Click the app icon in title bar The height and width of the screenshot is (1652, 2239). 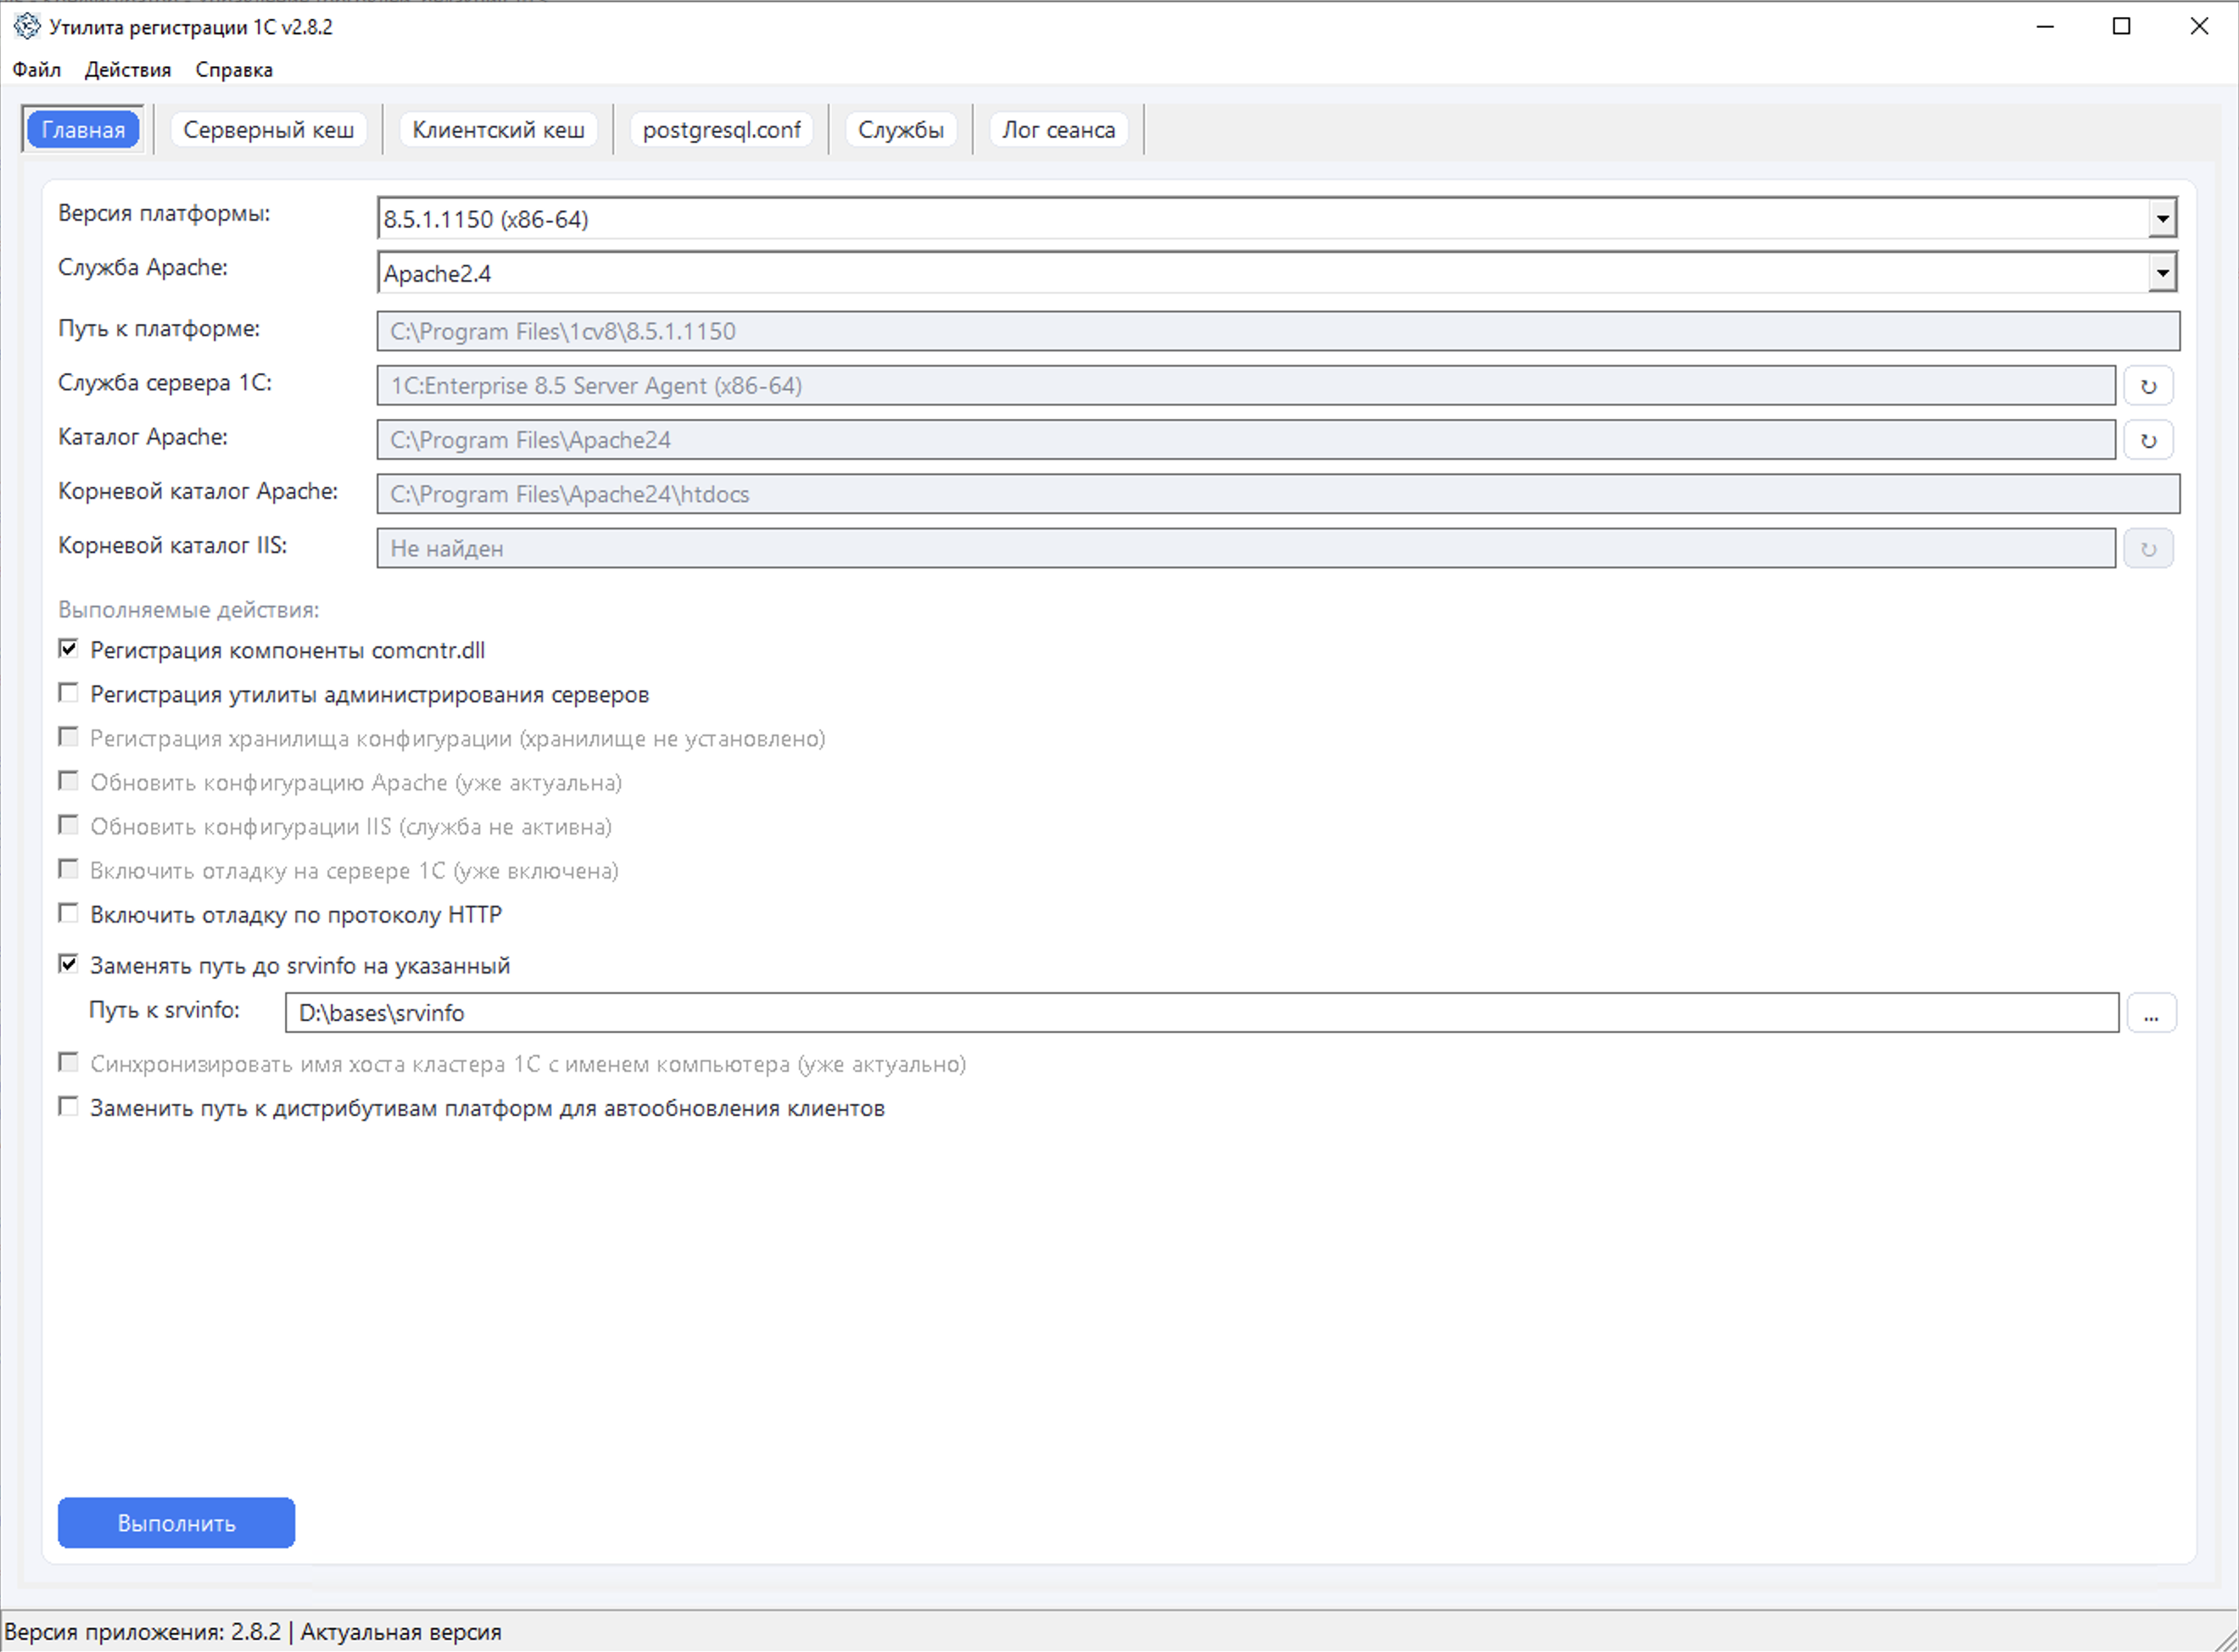point(27,26)
